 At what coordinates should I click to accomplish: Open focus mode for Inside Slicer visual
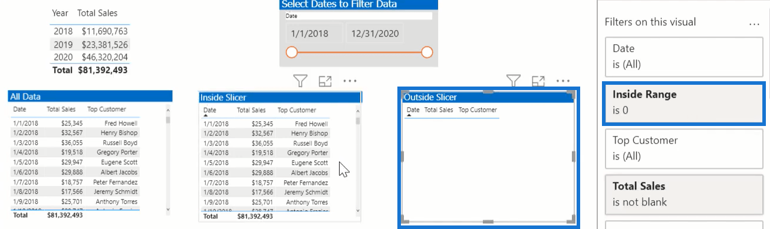[325, 81]
